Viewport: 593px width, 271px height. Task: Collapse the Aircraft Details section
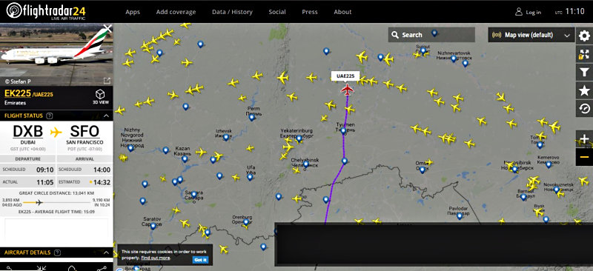(x=106, y=252)
